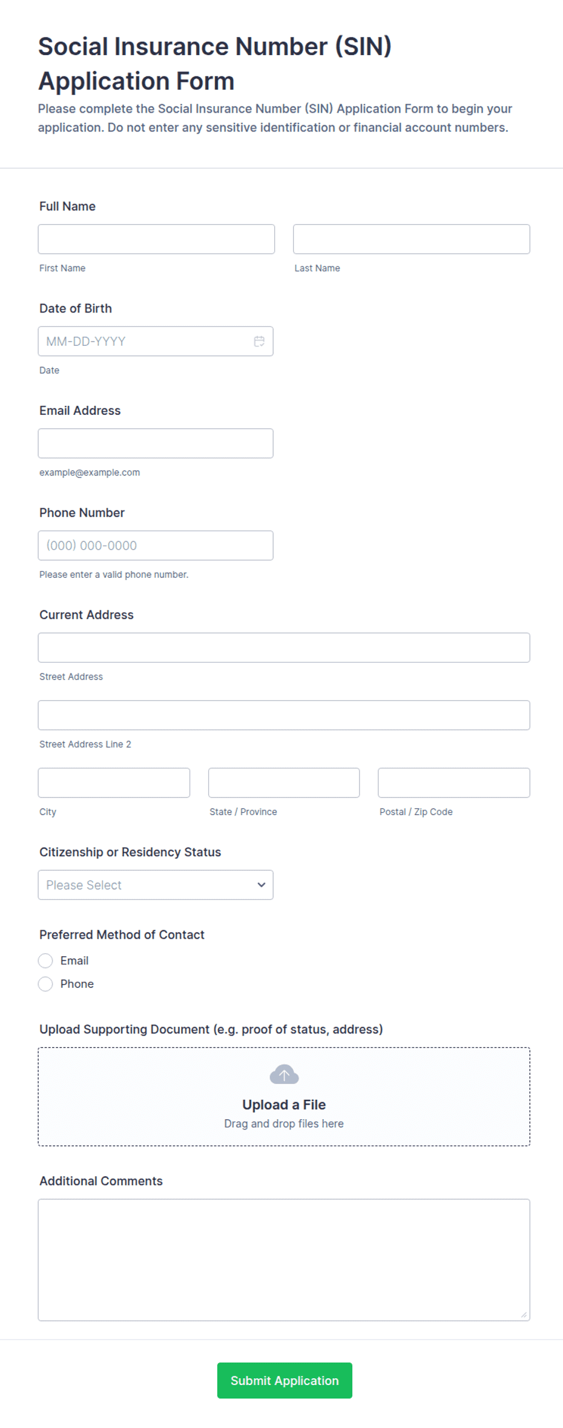563x1428 pixels.
Task: Click inside the Additional Comments text area
Action: tap(284, 1260)
